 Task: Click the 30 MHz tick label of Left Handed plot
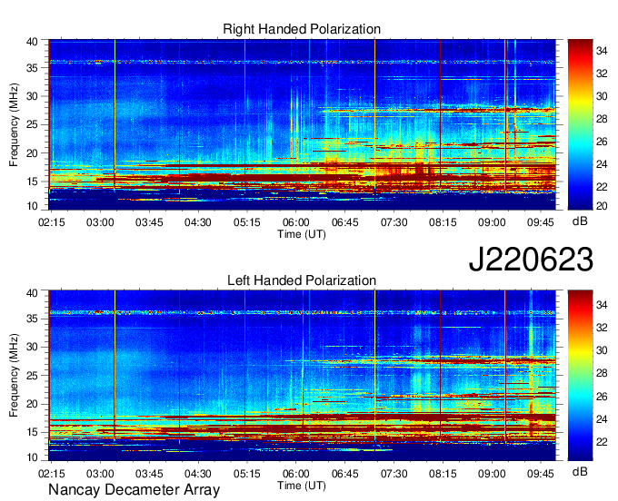pyautogui.click(x=33, y=347)
